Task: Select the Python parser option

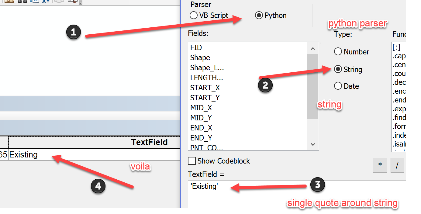Action: 259,16
